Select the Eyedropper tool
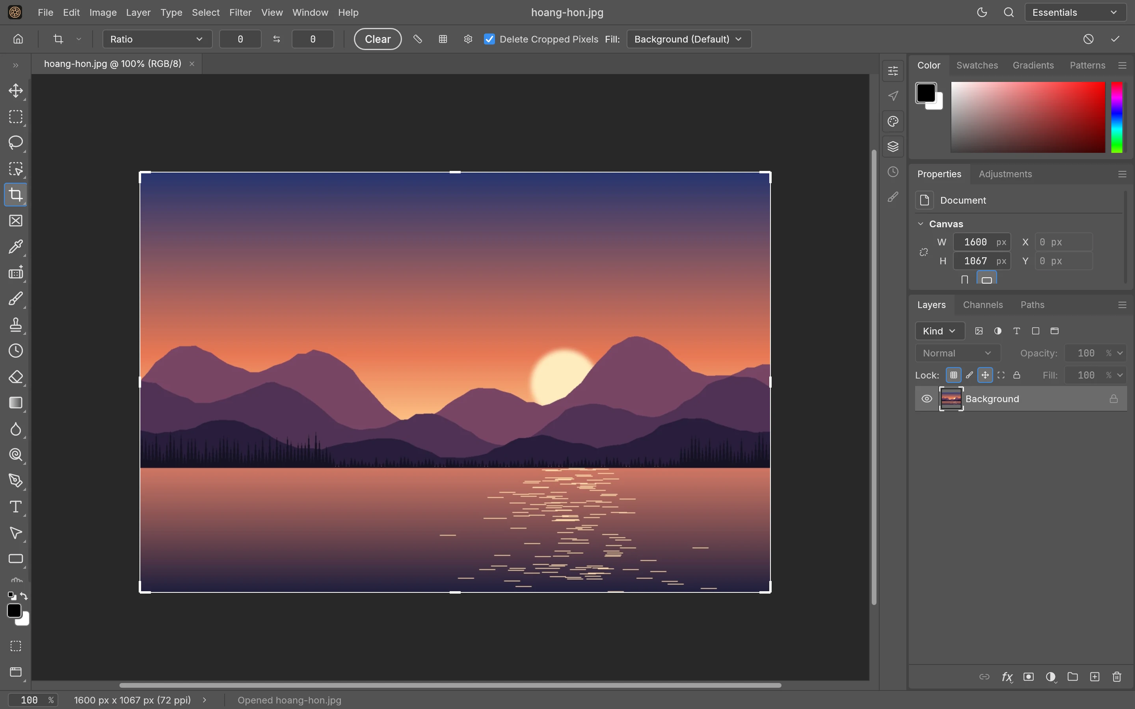 pos(16,247)
